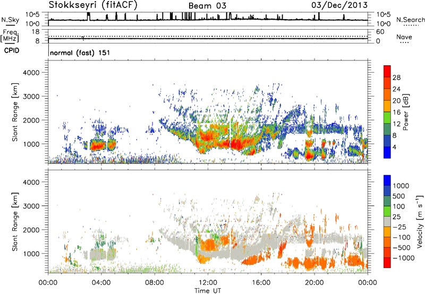Click the '16' tick on the Power colorbar
Screen dimensions: 425x294
(x=396, y=113)
